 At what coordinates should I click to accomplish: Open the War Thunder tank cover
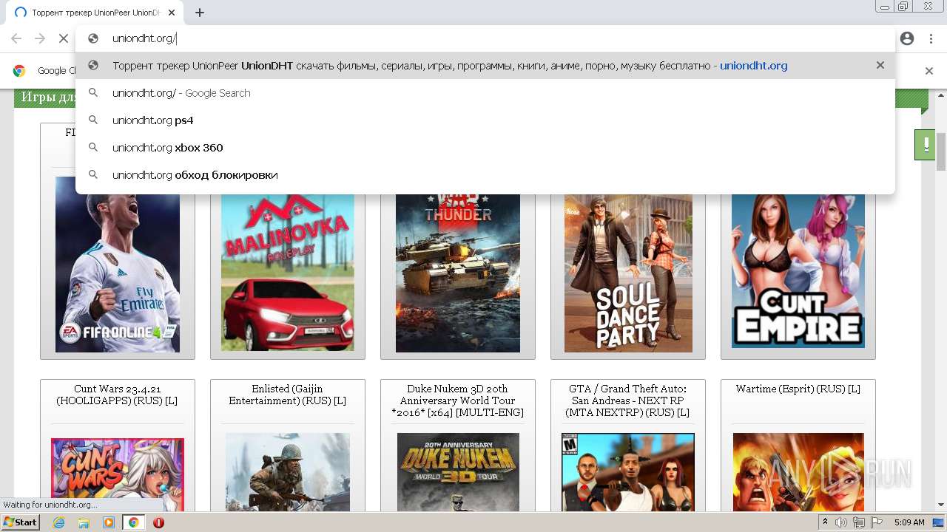(x=458, y=273)
